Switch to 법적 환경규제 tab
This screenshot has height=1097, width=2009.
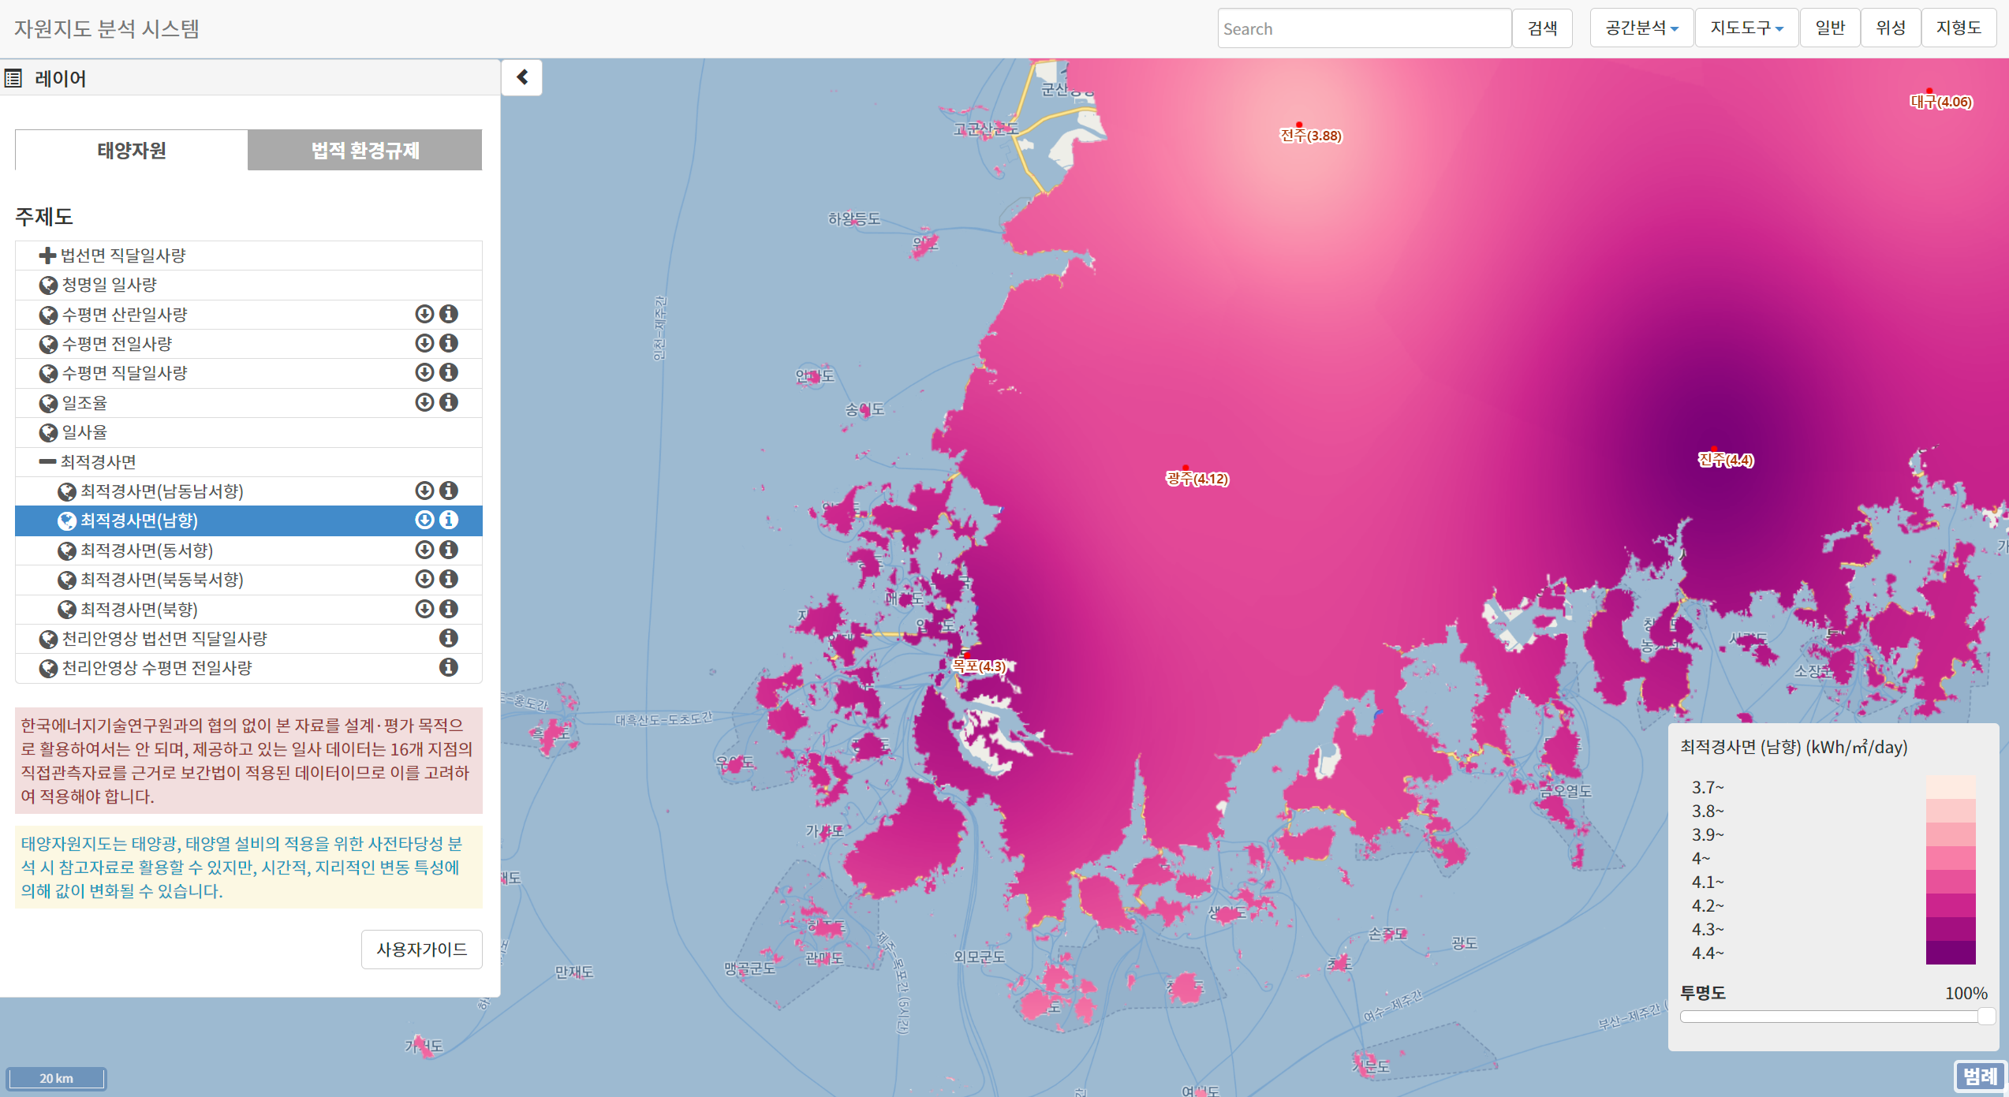[364, 150]
